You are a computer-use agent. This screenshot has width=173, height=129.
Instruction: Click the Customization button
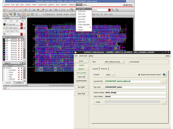pyautogui.click(x=81, y=81)
